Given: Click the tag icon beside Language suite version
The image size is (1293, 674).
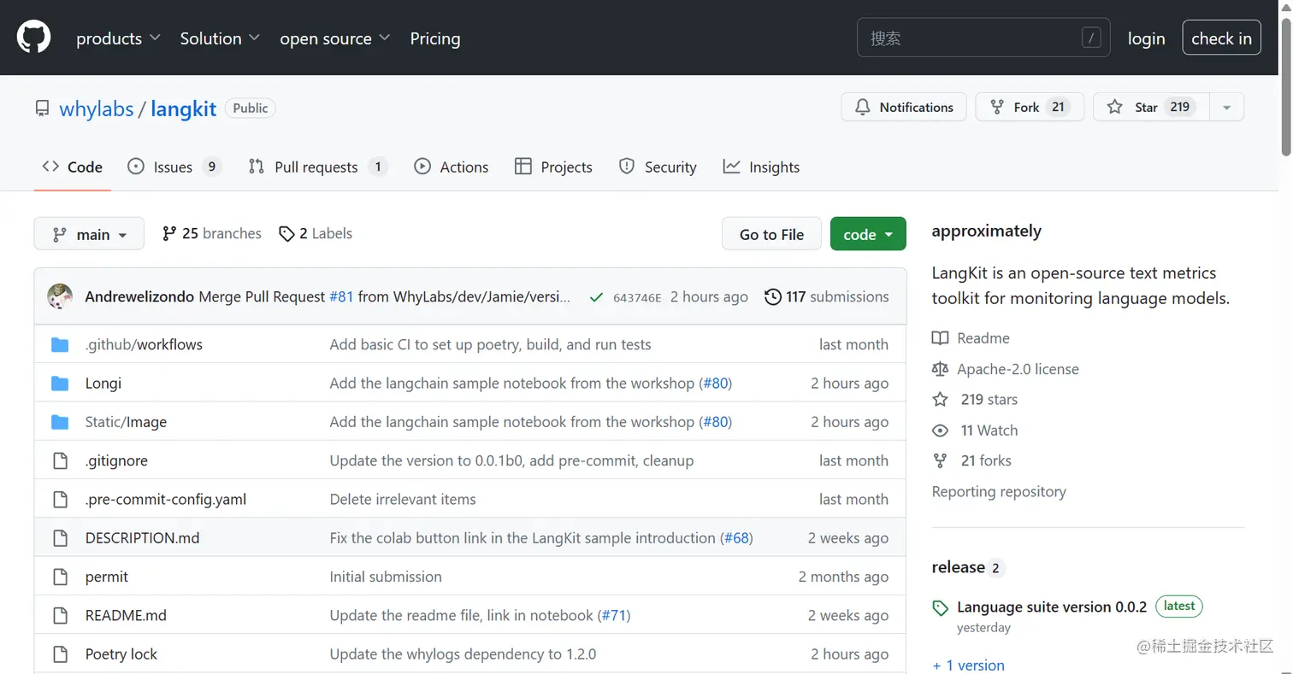Looking at the screenshot, I should point(940,608).
